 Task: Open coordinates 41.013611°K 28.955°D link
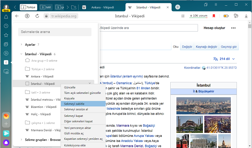[x=221, y=68]
